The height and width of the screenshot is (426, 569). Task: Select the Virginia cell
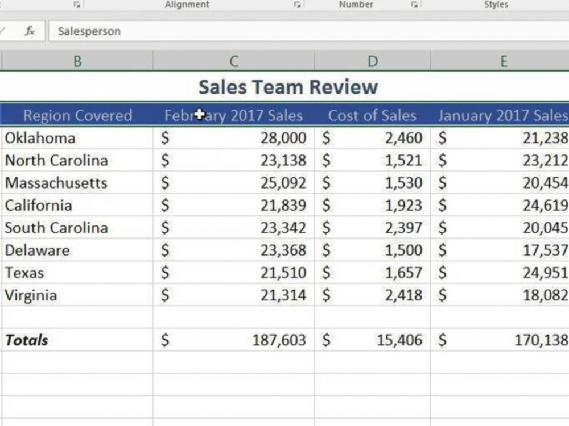(77, 295)
